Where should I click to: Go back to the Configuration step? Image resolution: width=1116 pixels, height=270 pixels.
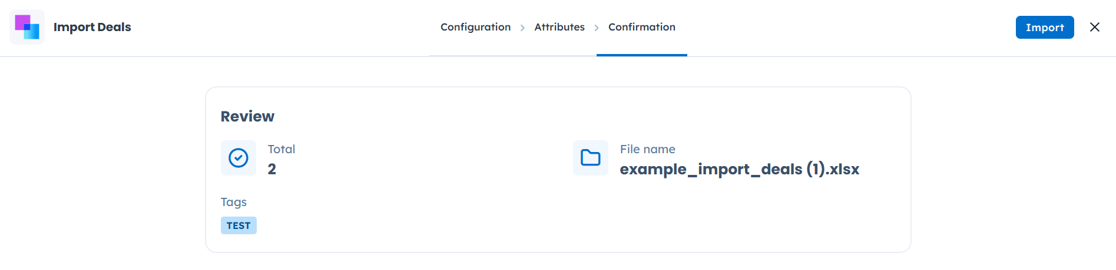click(475, 27)
